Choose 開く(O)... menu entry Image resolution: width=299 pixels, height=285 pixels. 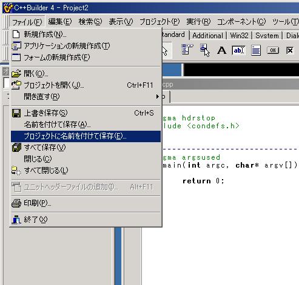[x=86, y=74]
